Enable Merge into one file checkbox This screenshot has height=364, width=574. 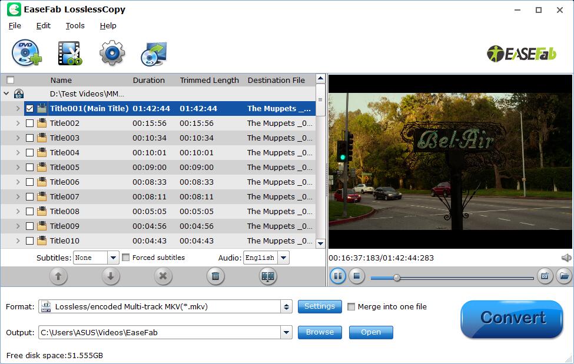point(351,306)
